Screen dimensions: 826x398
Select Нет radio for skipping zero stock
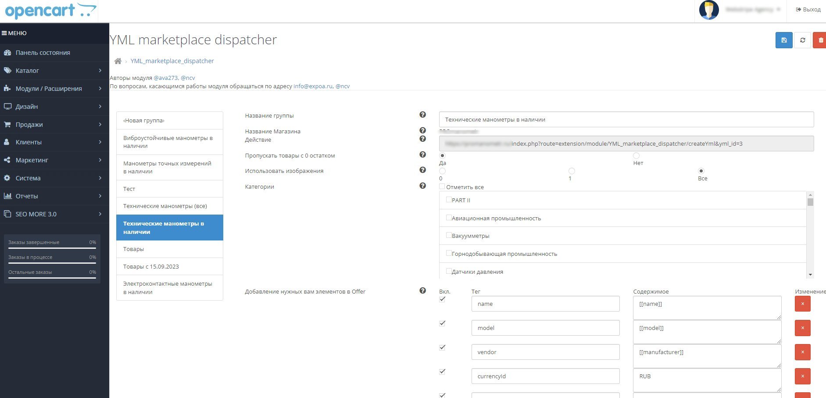(x=636, y=155)
